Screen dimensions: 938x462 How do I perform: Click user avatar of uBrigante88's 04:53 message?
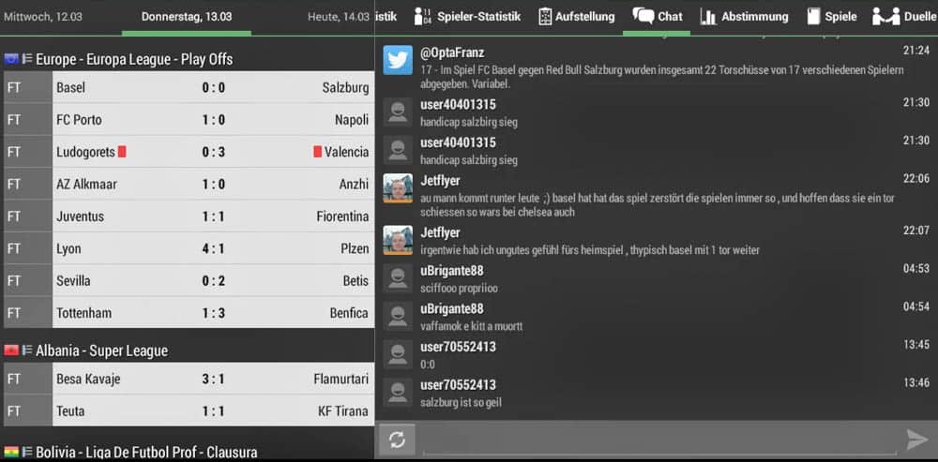click(x=398, y=278)
